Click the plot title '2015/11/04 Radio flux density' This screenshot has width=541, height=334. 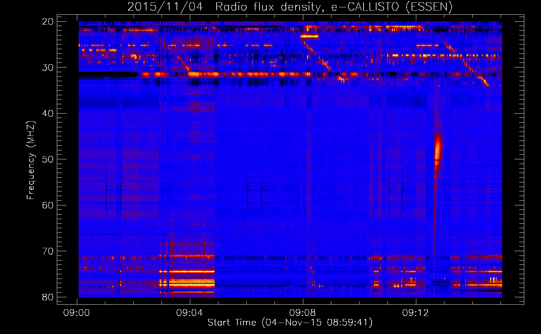pos(290,7)
